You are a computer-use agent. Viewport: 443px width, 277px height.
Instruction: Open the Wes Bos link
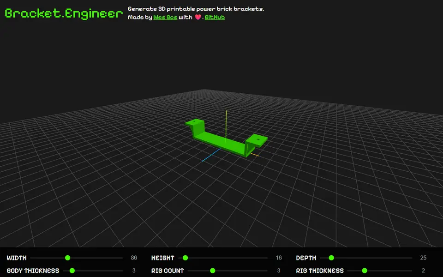pyautogui.click(x=165, y=17)
